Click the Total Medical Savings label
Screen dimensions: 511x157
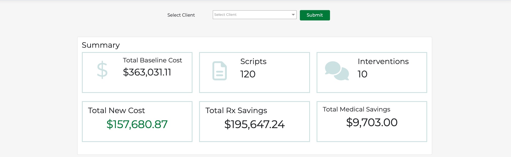356,109
